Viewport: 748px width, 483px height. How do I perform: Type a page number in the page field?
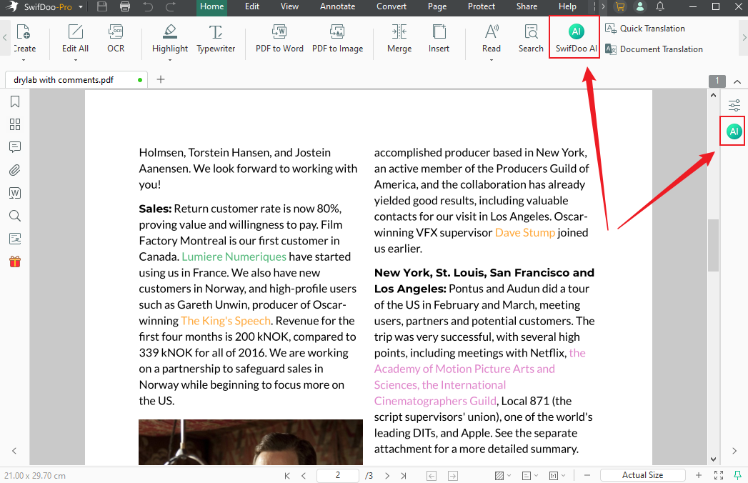pos(337,474)
